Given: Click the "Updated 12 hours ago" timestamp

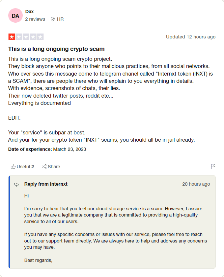Looking at the screenshot, I should point(191,37).
